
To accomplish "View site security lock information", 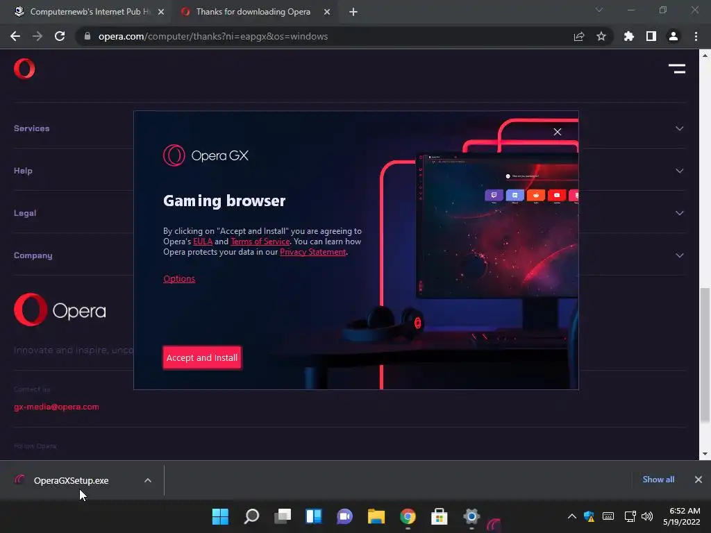I will coord(87,36).
